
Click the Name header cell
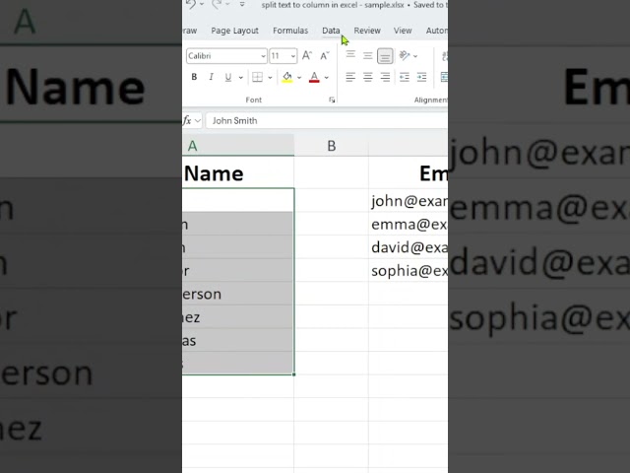click(238, 173)
